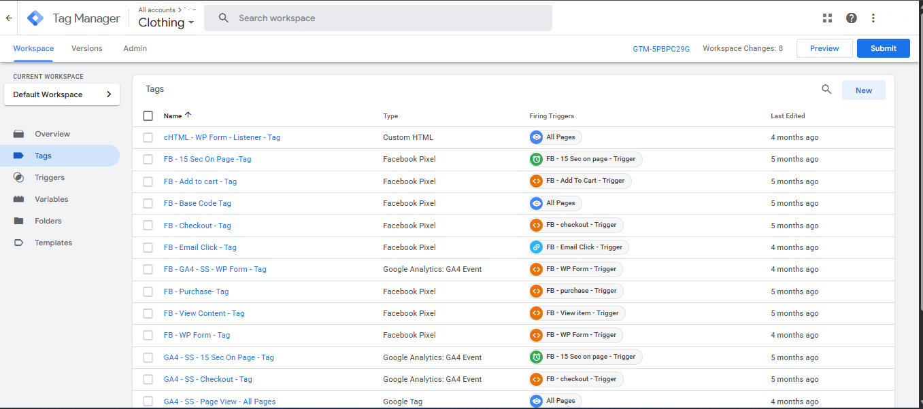The width and height of the screenshot is (923, 409).
Task: Toggle the select-all tags checkbox
Action: click(148, 115)
